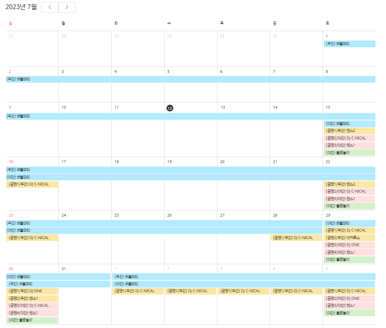Go to the previous month
Image resolution: width=386 pixels, height=328 pixels.
pos(50,7)
